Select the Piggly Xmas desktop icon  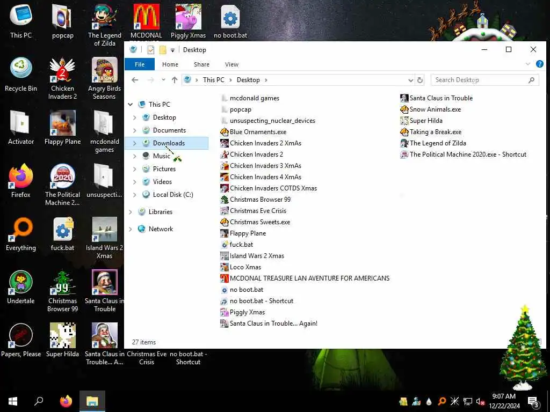(189, 21)
